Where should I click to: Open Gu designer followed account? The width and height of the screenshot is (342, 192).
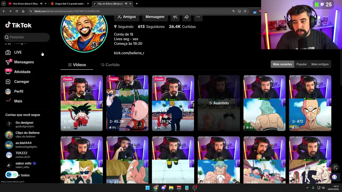(x=24, y=124)
